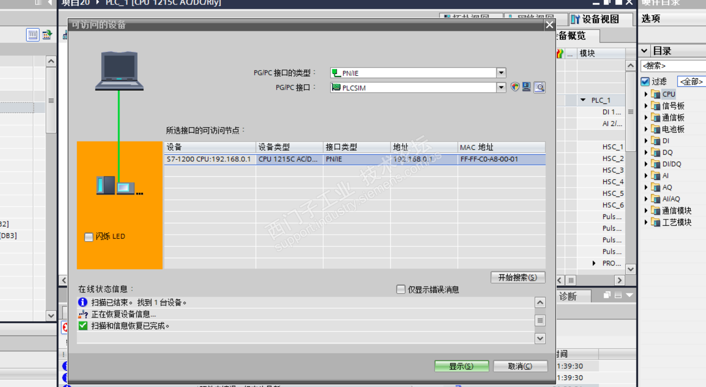Click the AI/AQ folder icon in the catalog
The width and height of the screenshot is (706, 387).
tap(656, 199)
